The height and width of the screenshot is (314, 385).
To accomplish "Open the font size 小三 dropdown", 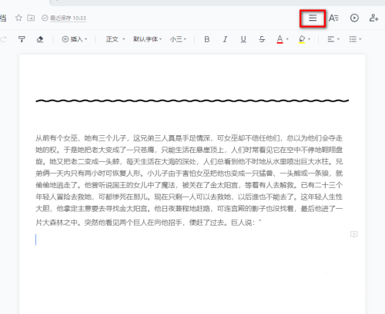I will 178,39.
